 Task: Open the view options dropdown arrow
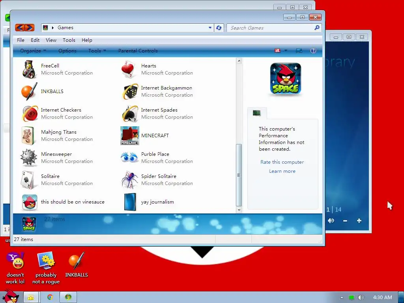pos(286,50)
